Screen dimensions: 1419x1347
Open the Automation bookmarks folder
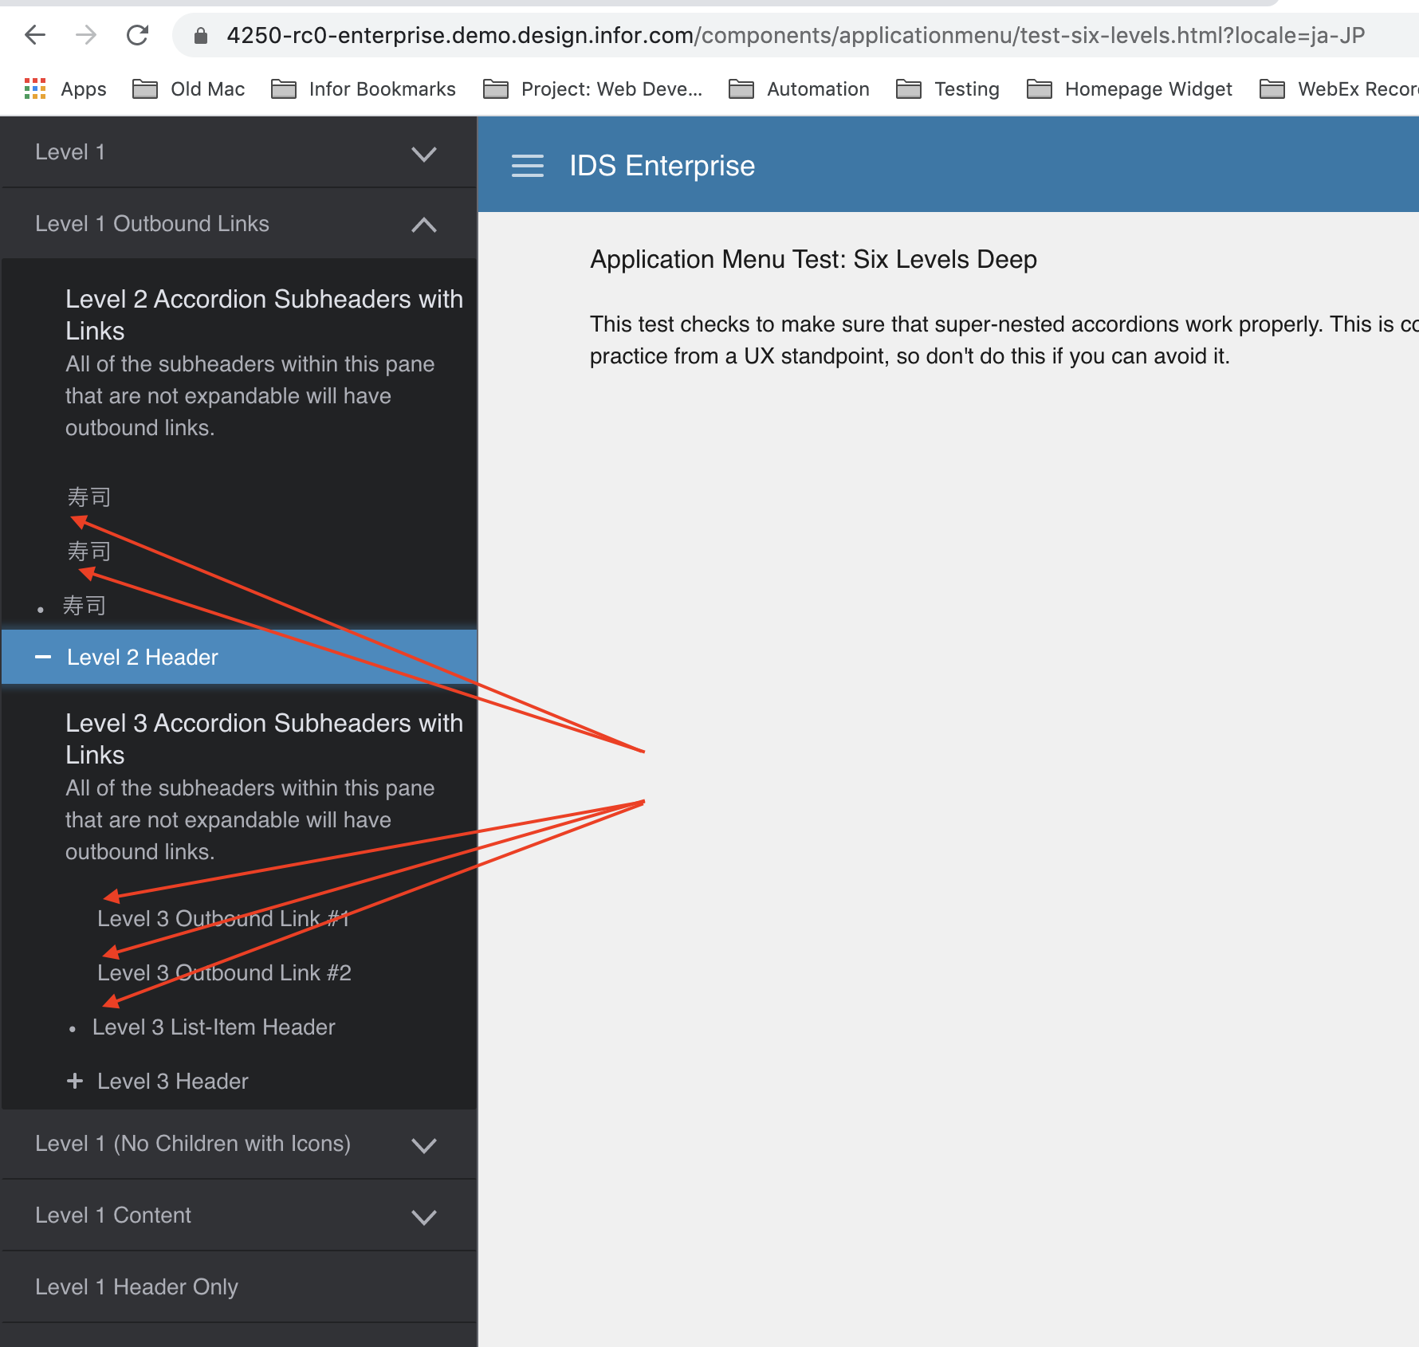(800, 88)
